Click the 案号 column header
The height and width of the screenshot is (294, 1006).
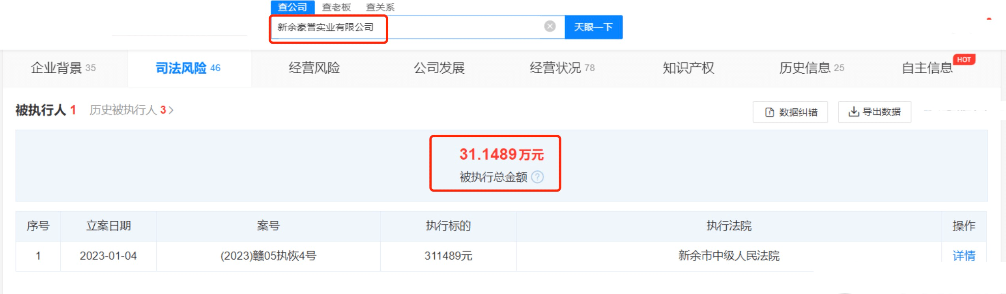click(268, 226)
